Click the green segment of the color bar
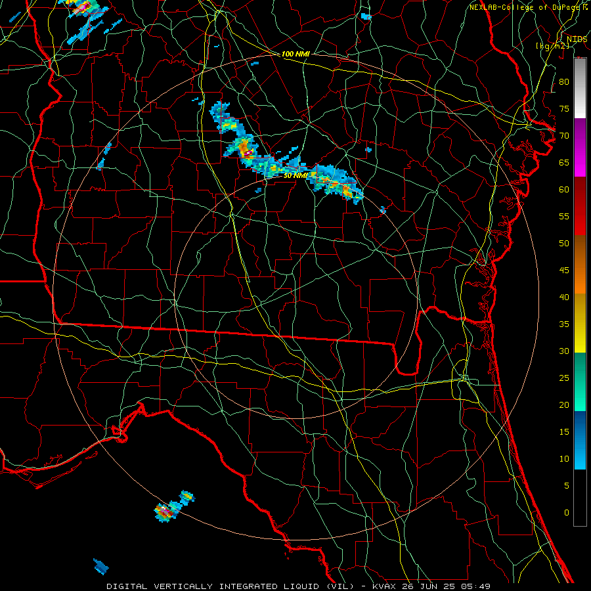 tap(580, 382)
